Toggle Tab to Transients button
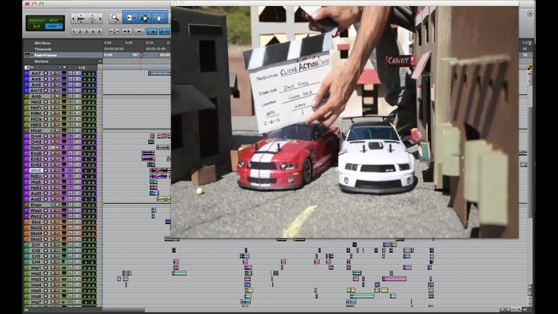The width and height of the screenshot is (558, 314). point(127,31)
